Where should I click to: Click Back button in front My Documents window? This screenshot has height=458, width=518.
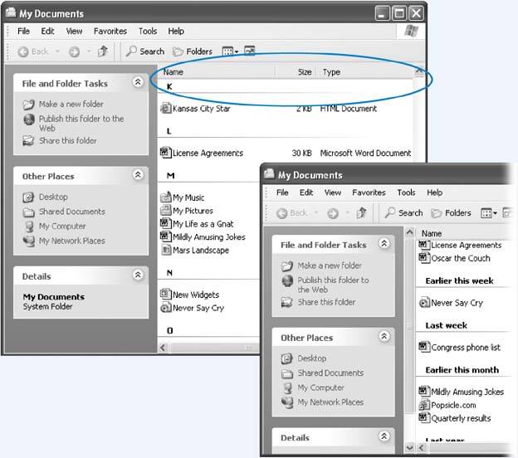pyautogui.click(x=291, y=213)
